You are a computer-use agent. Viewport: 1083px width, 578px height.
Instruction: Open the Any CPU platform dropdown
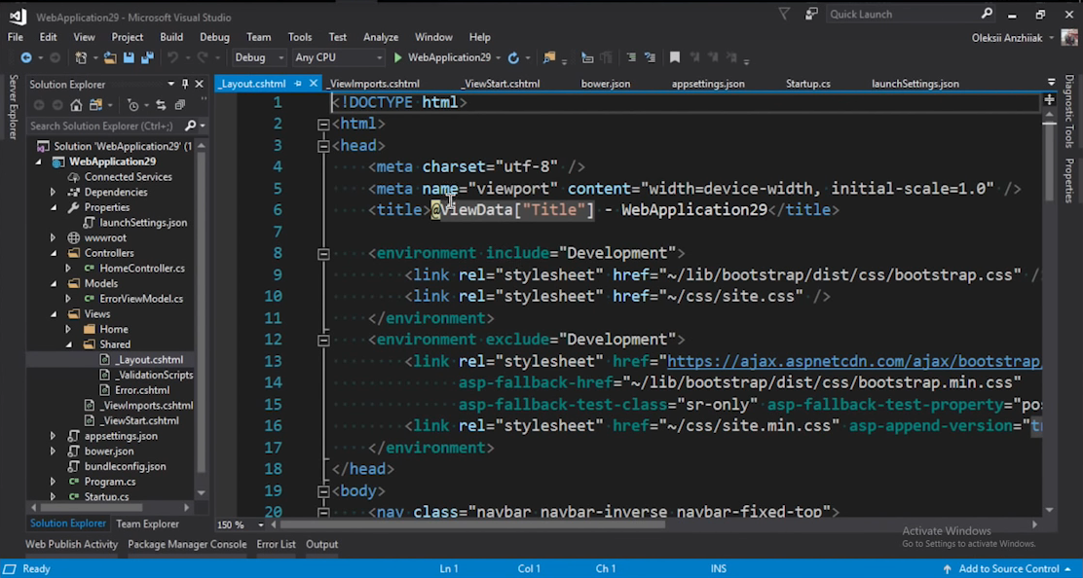click(x=339, y=58)
